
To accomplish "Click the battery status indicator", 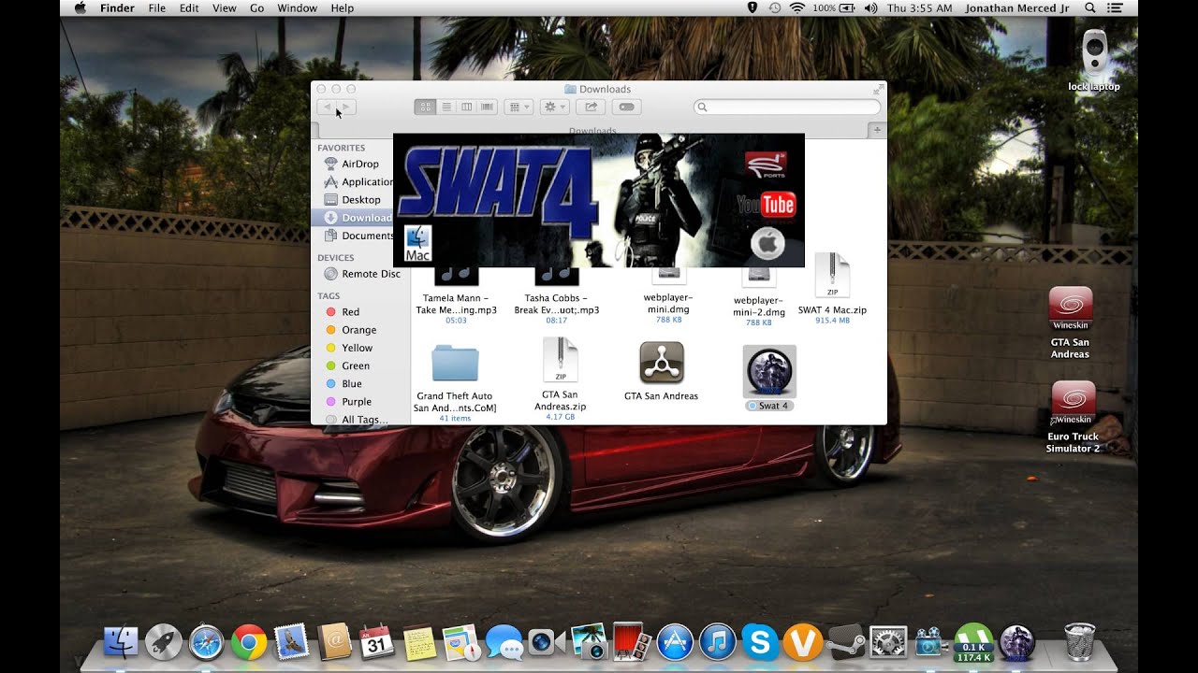I will click(x=836, y=7).
